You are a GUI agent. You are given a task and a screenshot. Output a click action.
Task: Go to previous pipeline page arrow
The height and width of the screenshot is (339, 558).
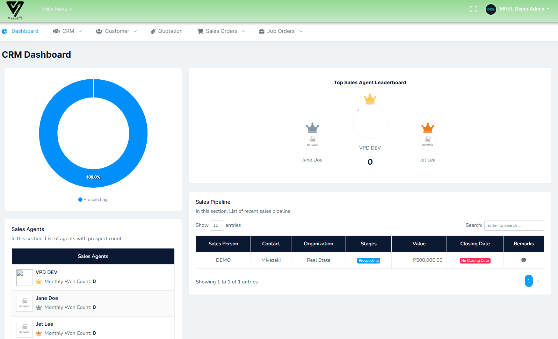519,281
